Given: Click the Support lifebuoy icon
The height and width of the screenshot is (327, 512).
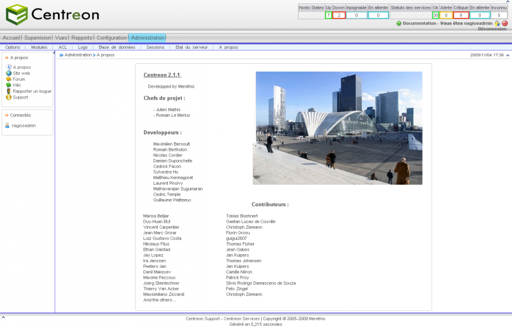Looking at the screenshot, I should coord(9,97).
